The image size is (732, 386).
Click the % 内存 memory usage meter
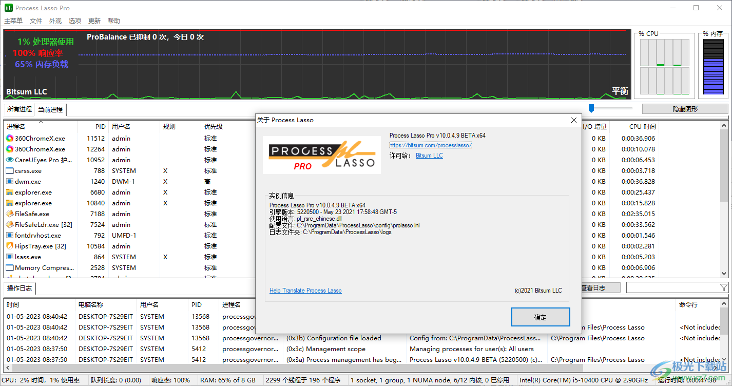pyautogui.click(x=712, y=66)
